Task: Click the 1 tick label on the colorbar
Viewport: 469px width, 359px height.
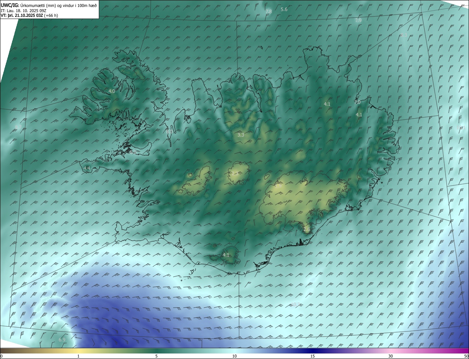Action: 78,356
